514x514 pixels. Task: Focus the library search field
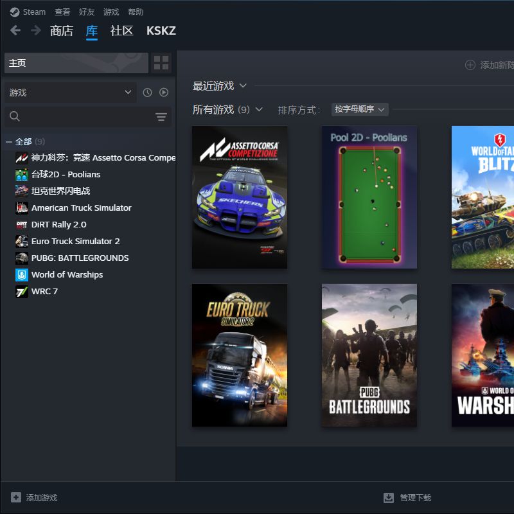click(x=88, y=116)
